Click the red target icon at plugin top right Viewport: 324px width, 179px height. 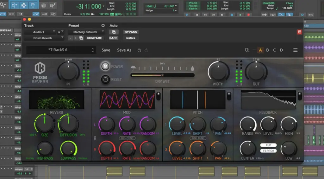(x=300, y=32)
